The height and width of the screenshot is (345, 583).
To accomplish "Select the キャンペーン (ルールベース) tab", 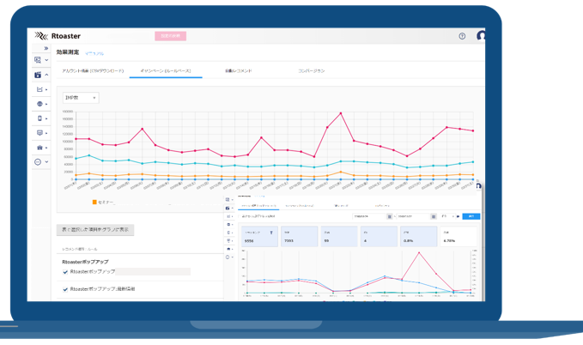I will (166, 71).
